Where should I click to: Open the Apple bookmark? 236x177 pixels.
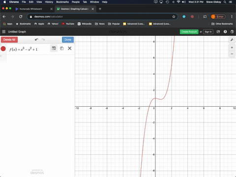pyautogui.click(x=39, y=24)
